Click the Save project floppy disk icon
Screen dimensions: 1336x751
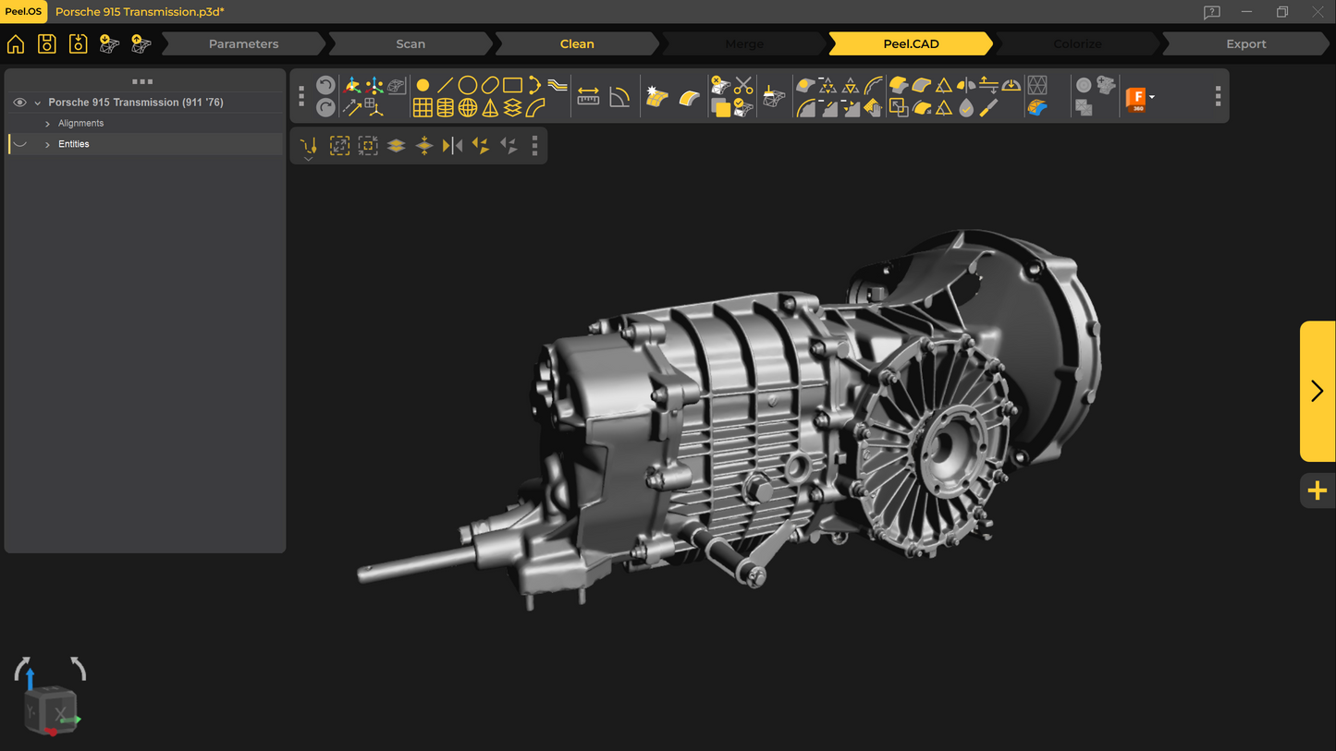pyautogui.click(x=46, y=44)
